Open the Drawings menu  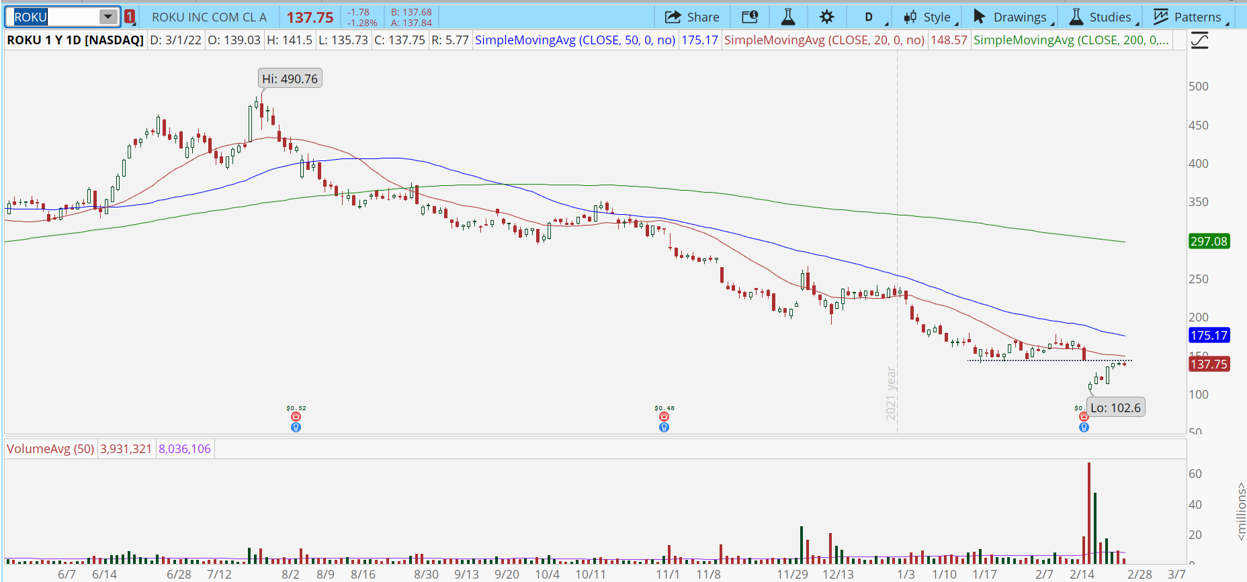1010,17
